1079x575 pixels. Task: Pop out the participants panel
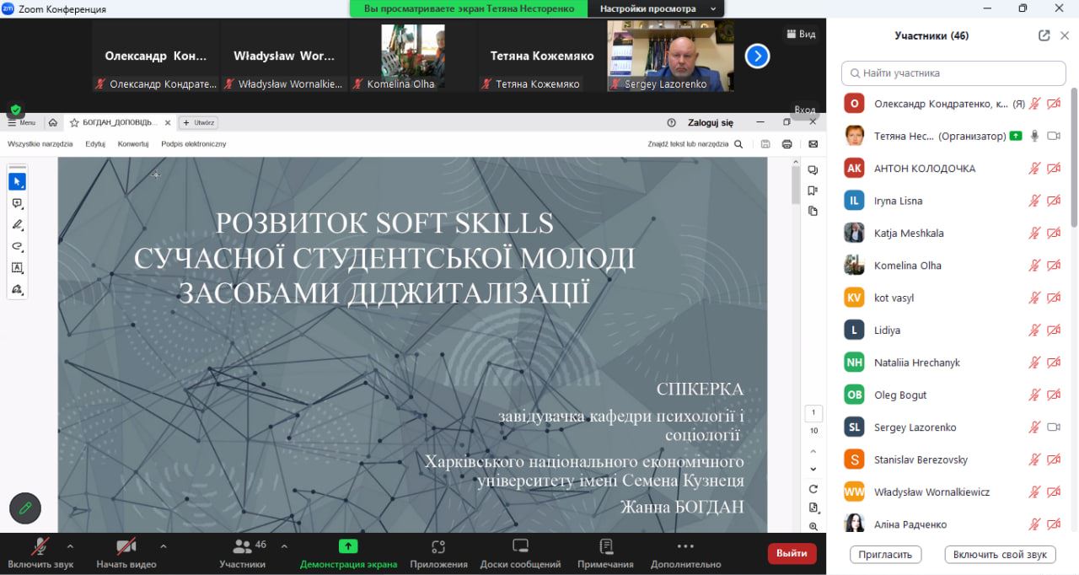(1044, 35)
